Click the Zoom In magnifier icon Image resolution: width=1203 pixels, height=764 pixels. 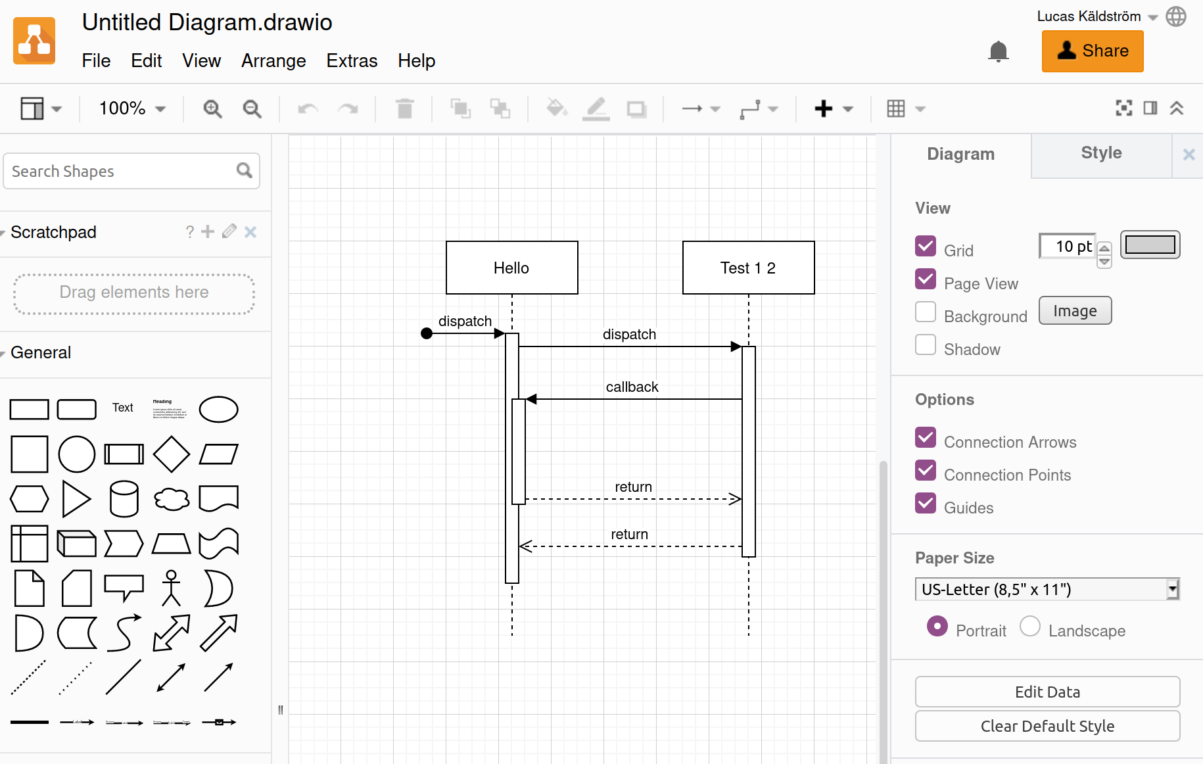tap(212, 108)
